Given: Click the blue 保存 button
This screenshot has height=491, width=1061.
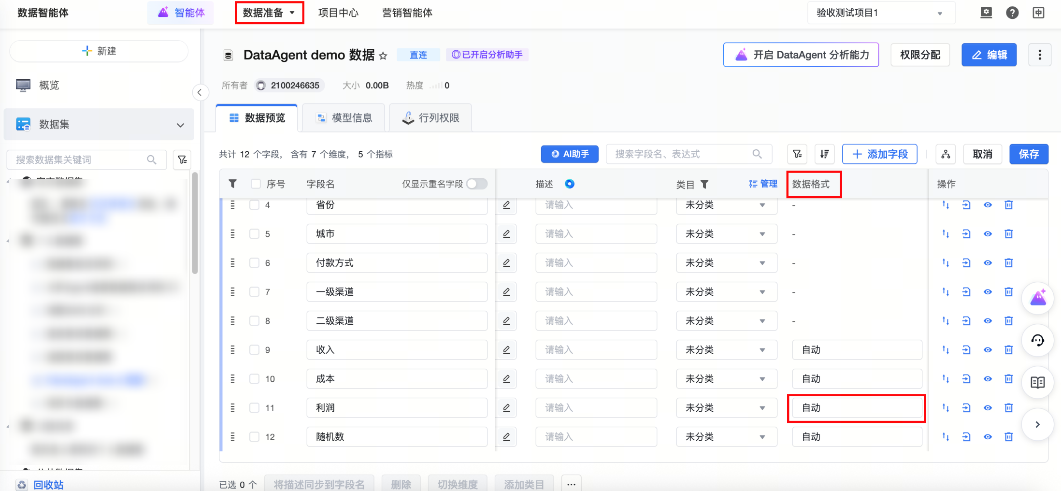Looking at the screenshot, I should pos(1028,154).
